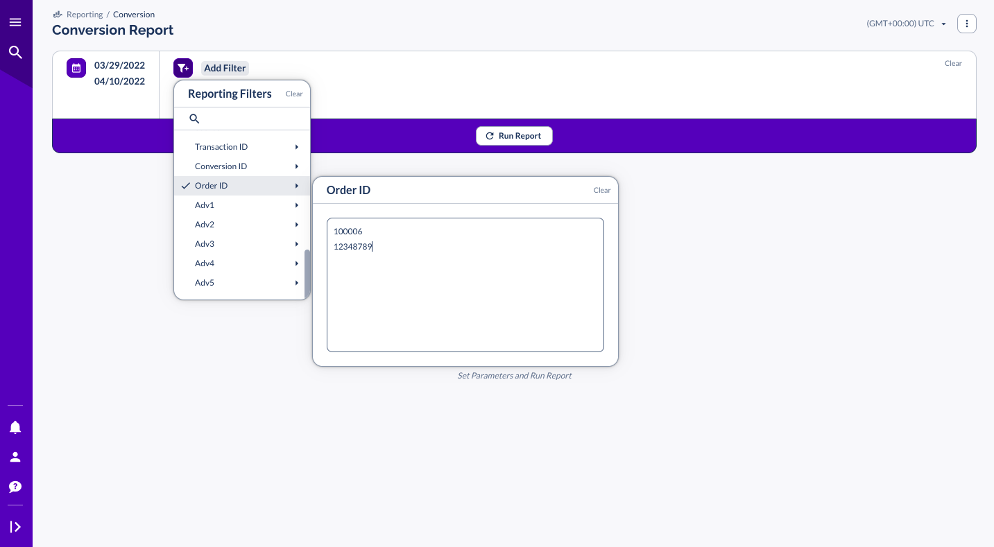This screenshot has height=547, width=994.
Task: Expand the Conversion ID filter arrow
Action: 296,166
